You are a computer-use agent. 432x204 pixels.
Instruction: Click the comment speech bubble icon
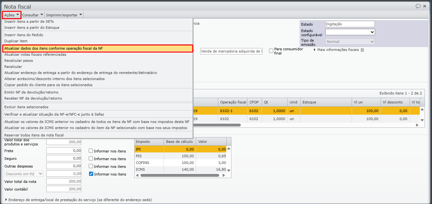(418, 6)
